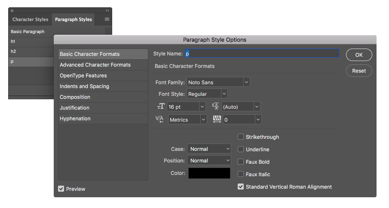389x208 pixels.
Task: Click the kerning icon
Action: click(x=159, y=119)
